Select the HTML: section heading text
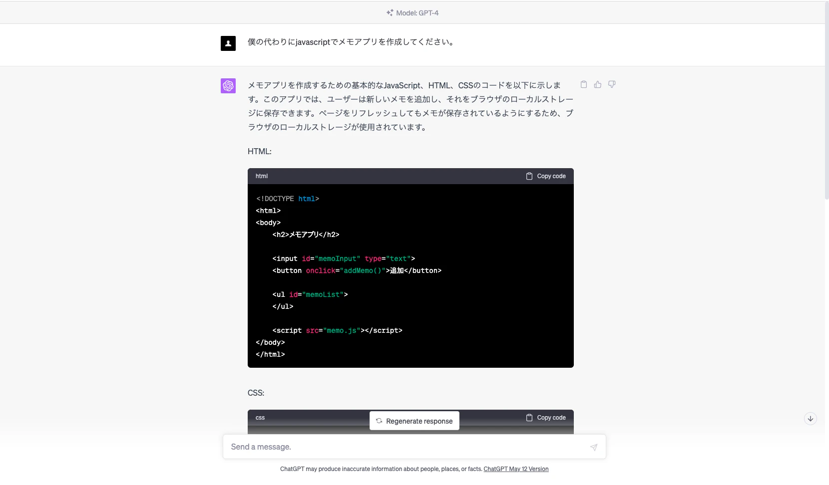 [x=259, y=151]
